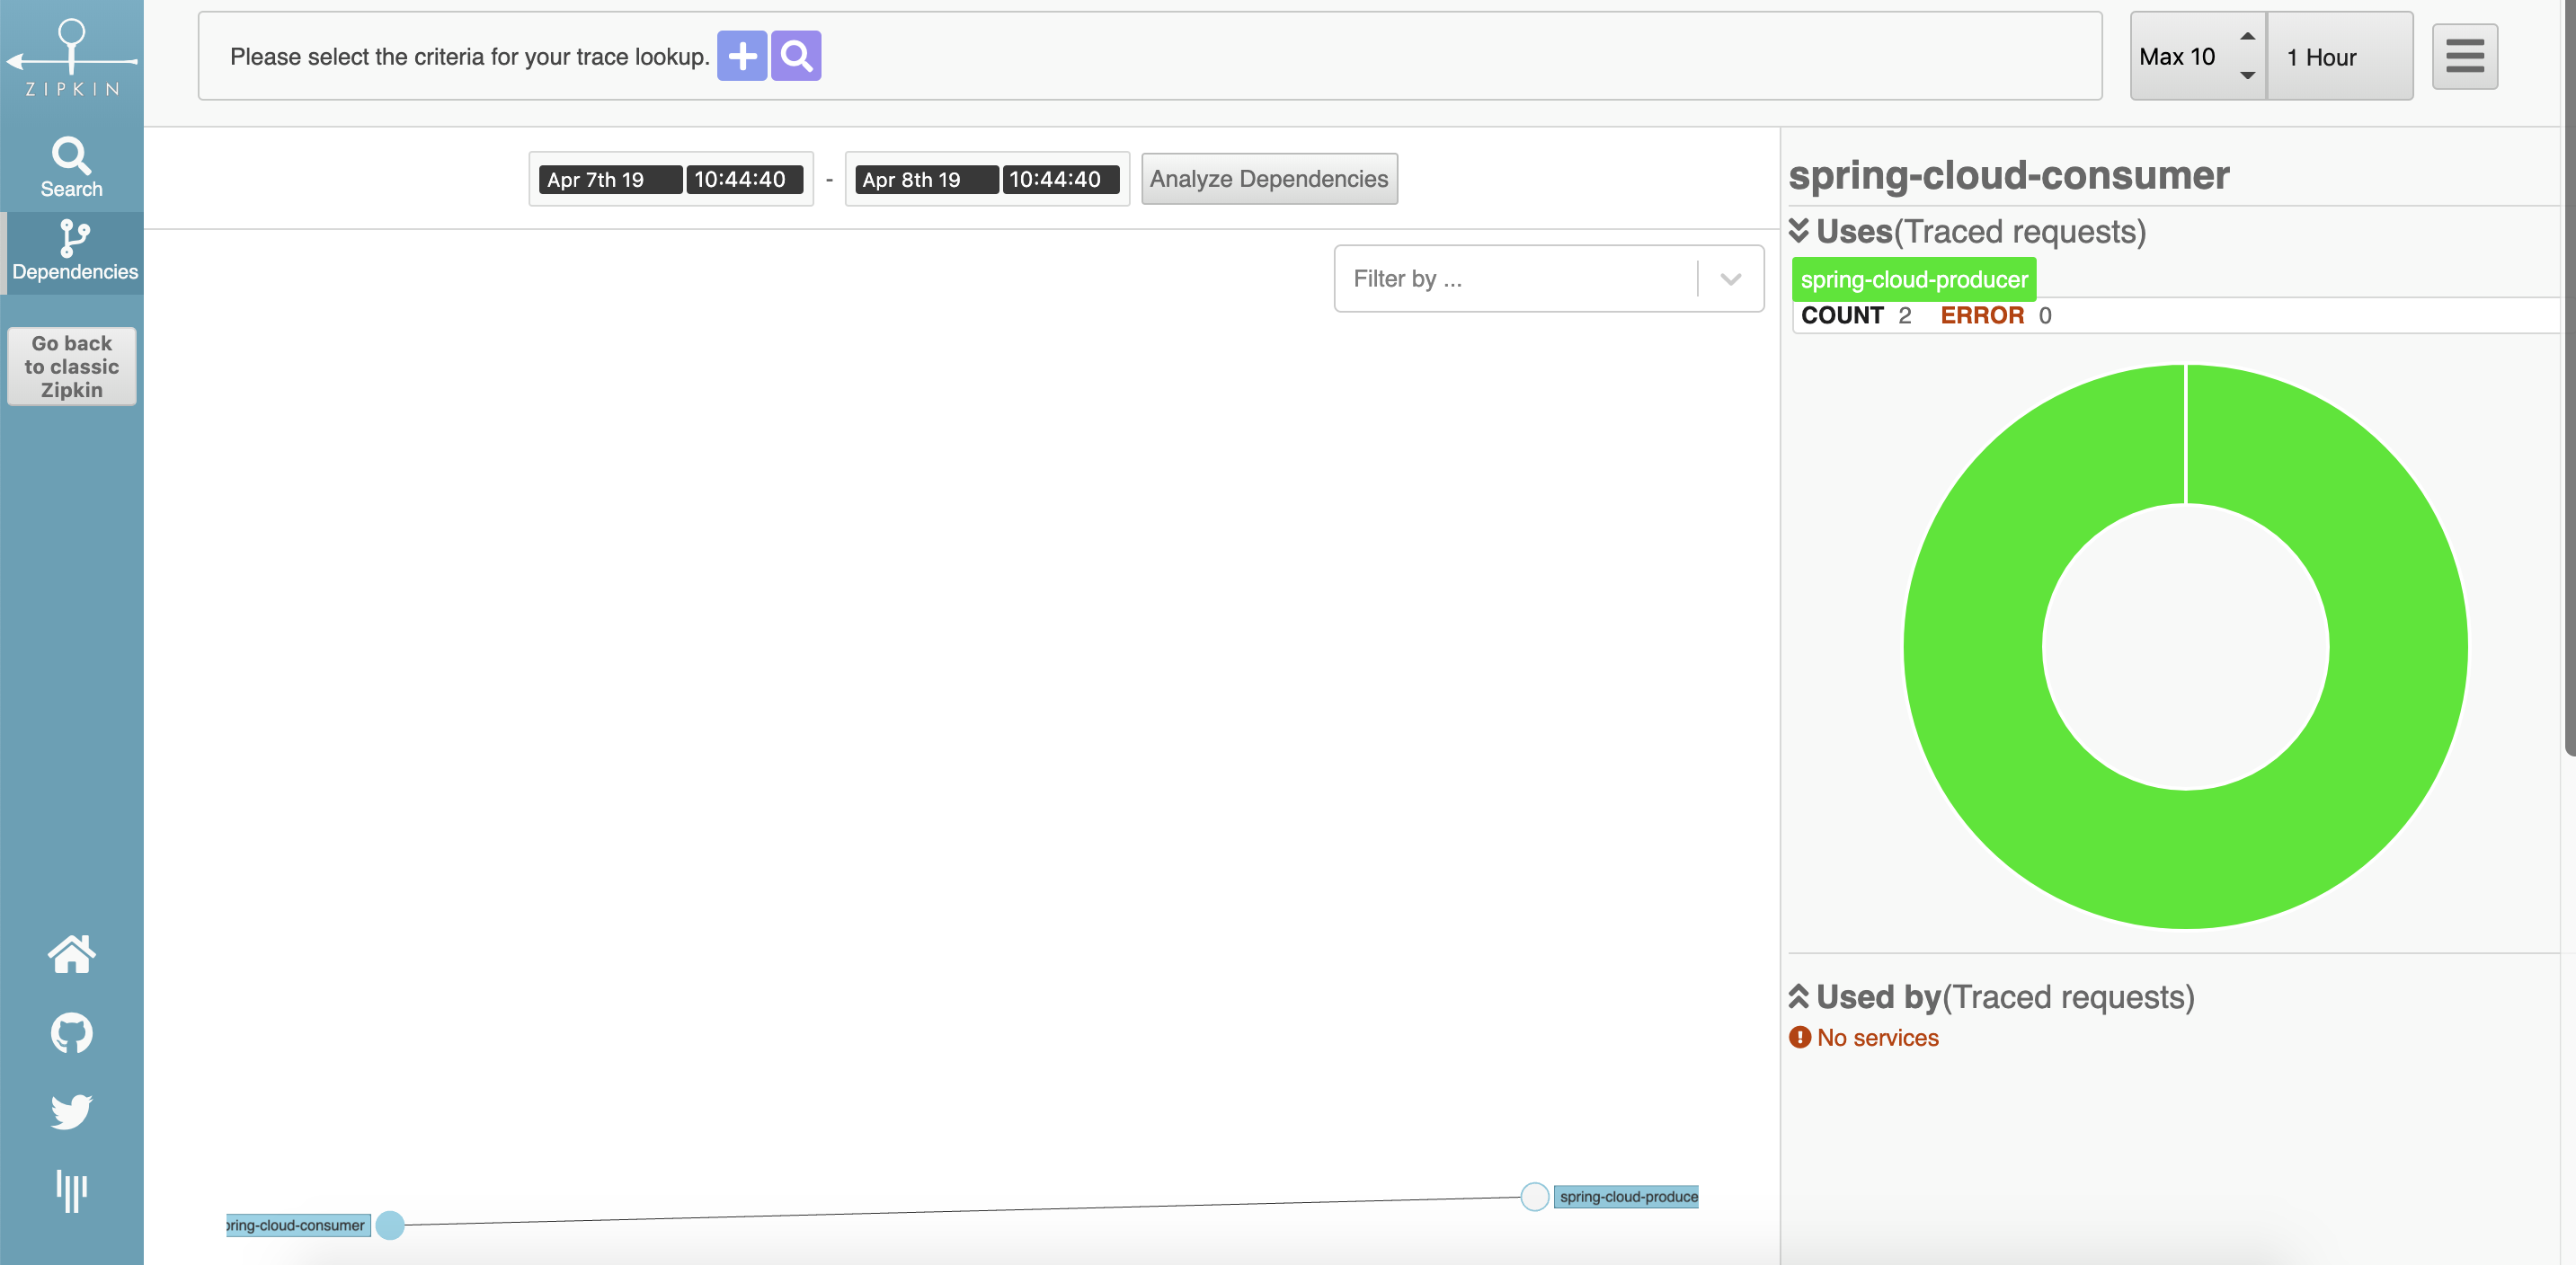Click Analyze Dependencies button

point(1269,179)
